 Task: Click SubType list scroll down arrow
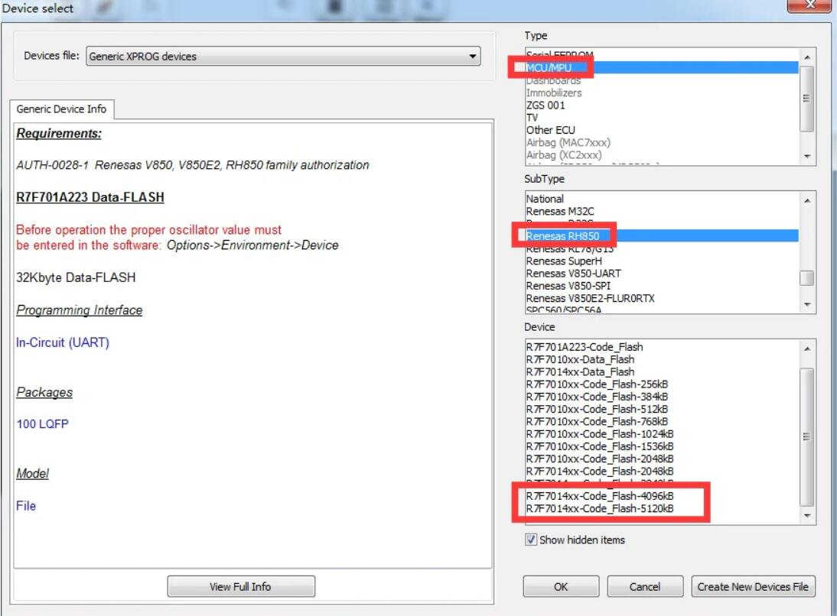(807, 304)
